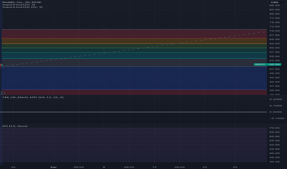Click the 22 date label on time axis

[205, 167]
